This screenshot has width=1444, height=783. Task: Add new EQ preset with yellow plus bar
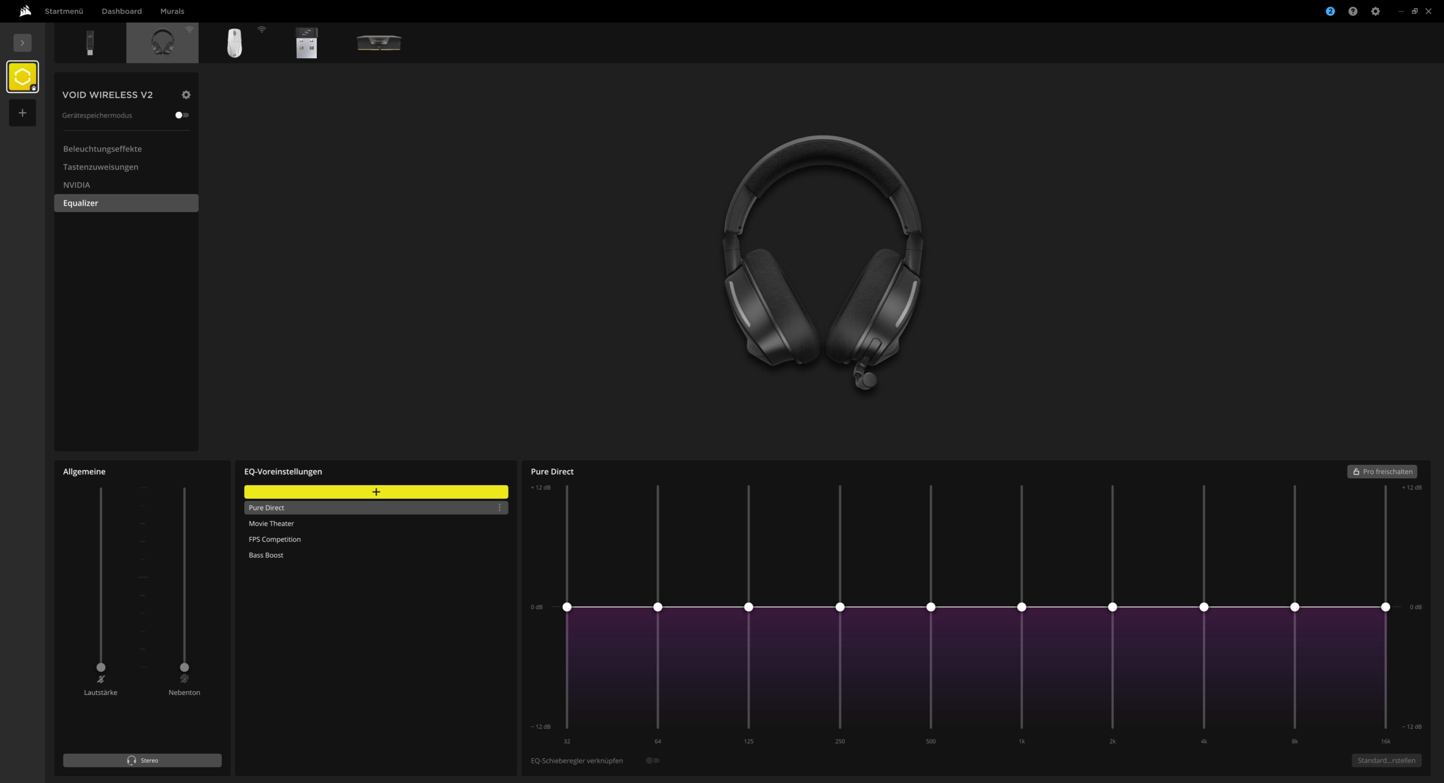[x=375, y=491]
